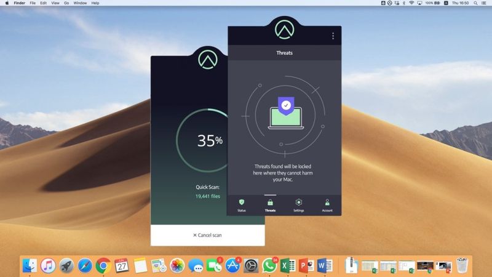Switch to the Status tab
The width and height of the screenshot is (492, 277).
coord(242,206)
